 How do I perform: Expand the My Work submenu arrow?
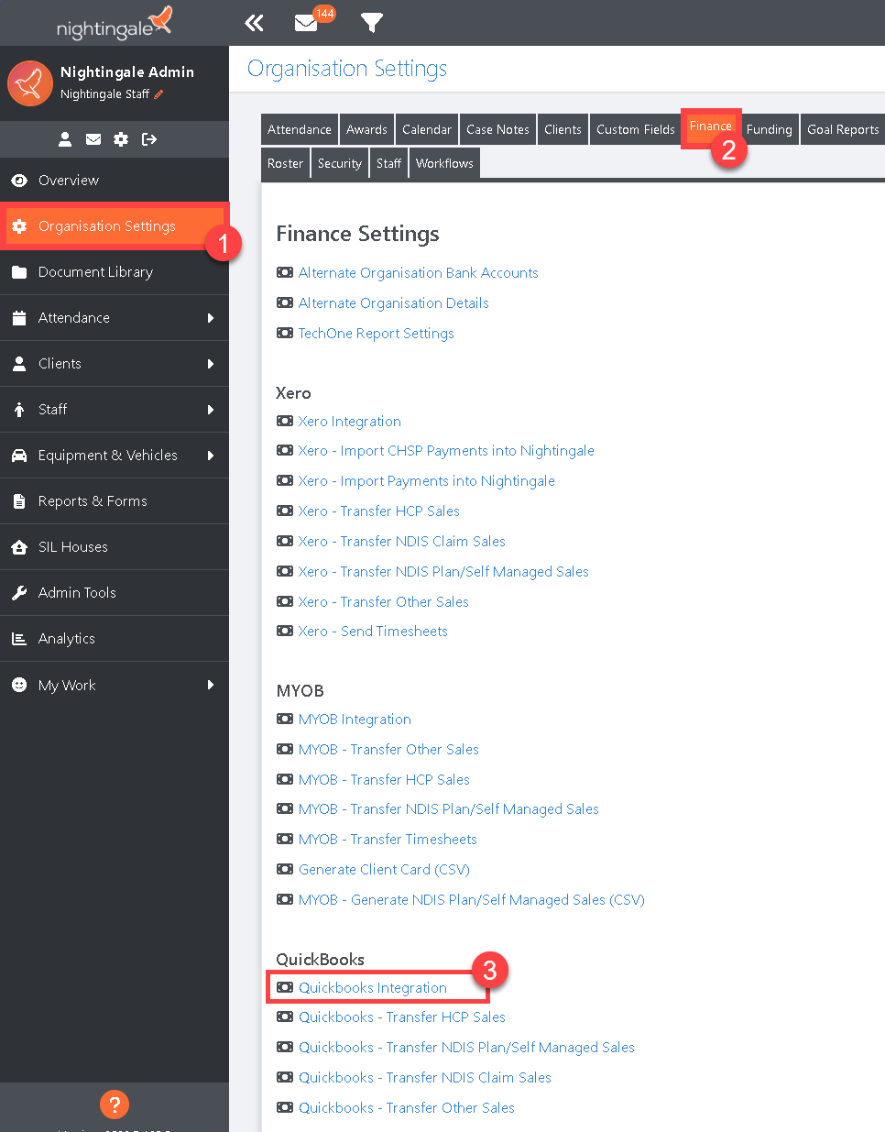click(x=211, y=685)
